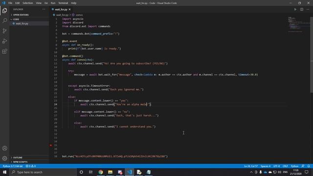The height and width of the screenshot is (176, 313).
Task: Open the Edit menu
Action: tap(18, 3)
